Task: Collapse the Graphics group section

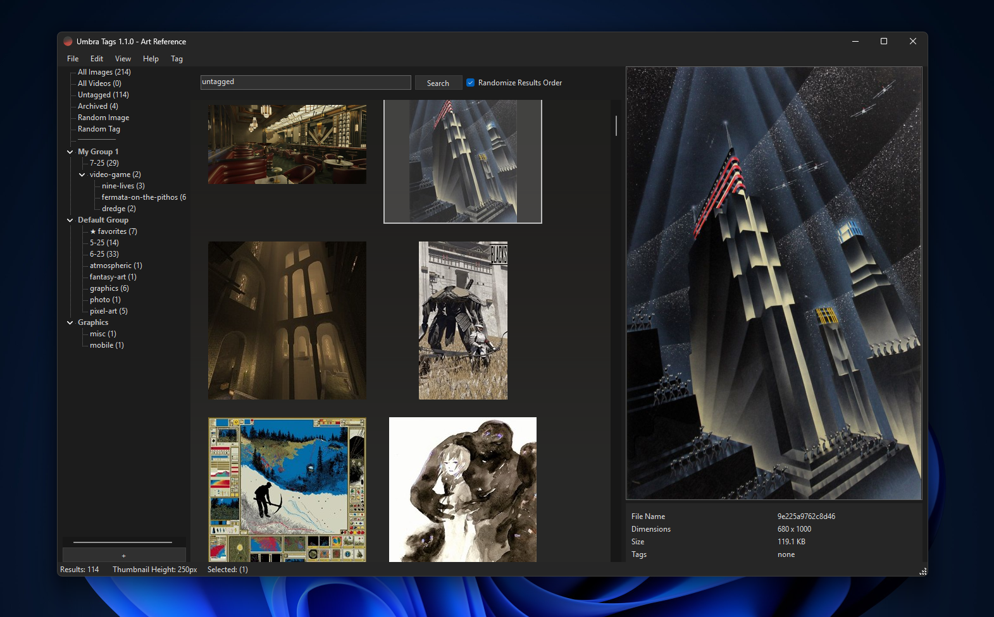Action: pyautogui.click(x=70, y=322)
